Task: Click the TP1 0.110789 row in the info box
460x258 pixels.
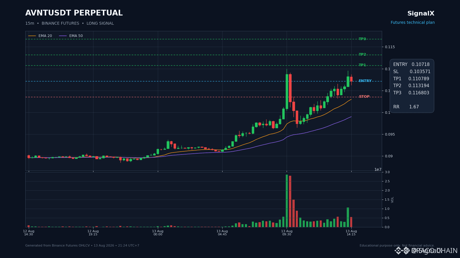Action: [411, 79]
